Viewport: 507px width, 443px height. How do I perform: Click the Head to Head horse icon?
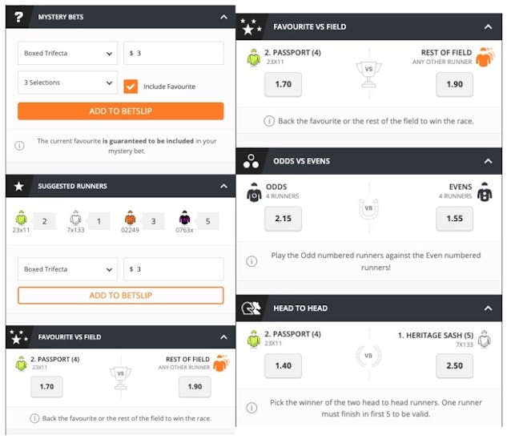point(251,308)
